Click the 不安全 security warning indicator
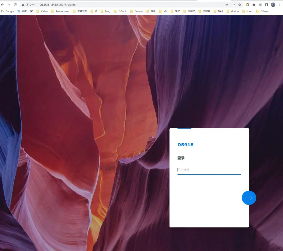This screenshot has height=251, width=283. point(28,5)
